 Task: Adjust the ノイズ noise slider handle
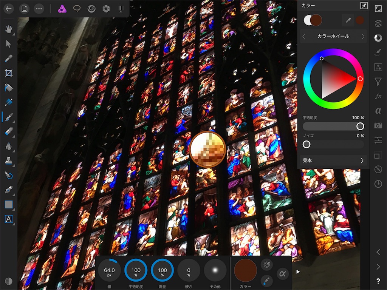tap(307, 145)
